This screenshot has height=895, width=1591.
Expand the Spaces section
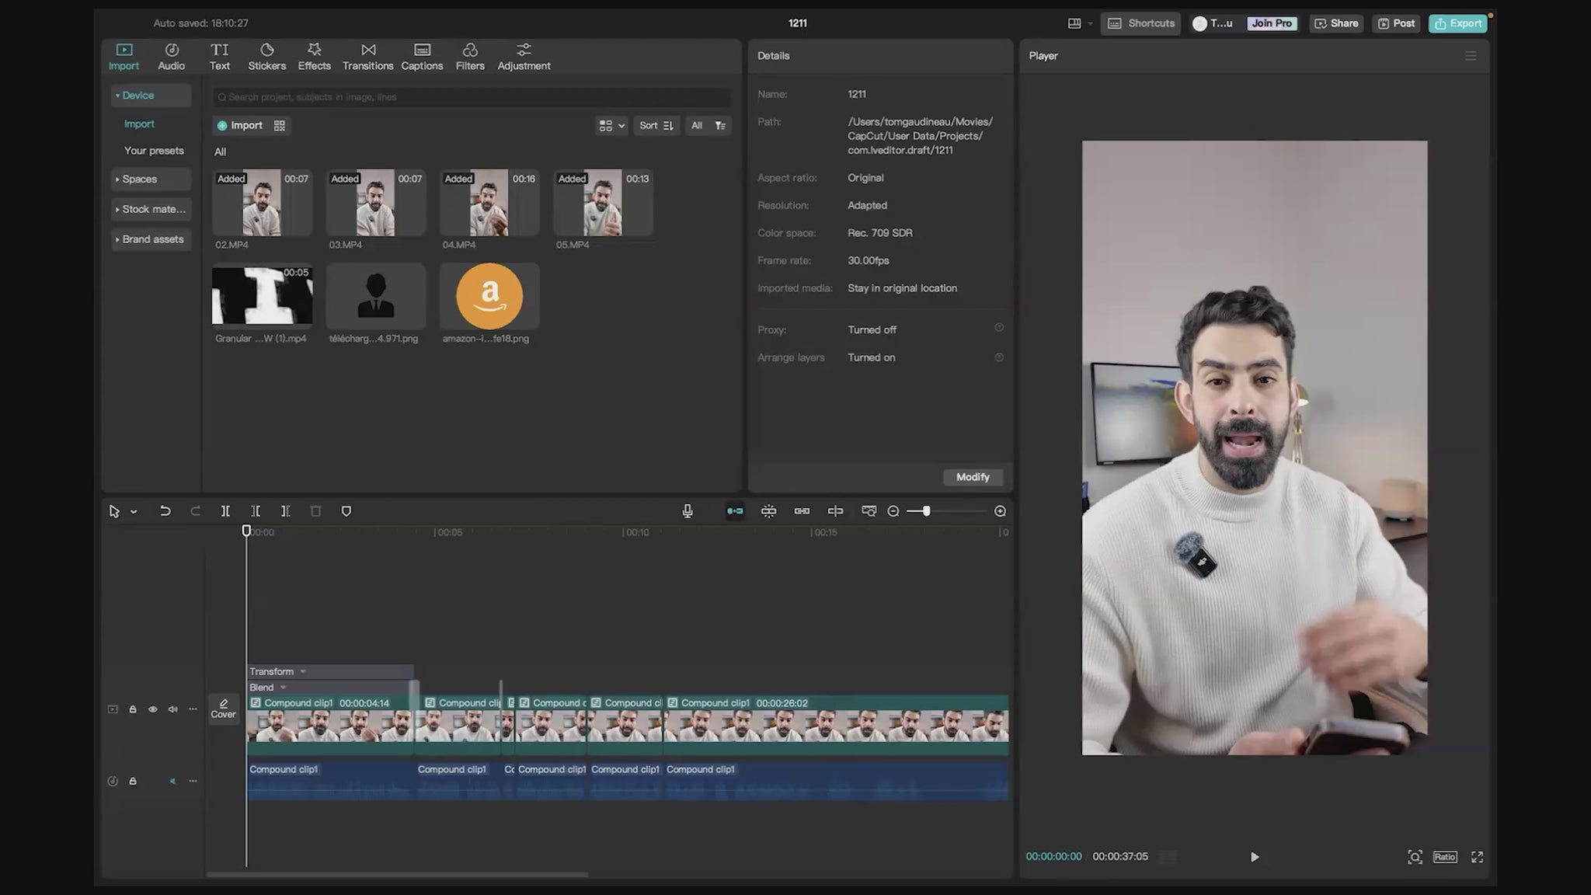click(151, 179)
